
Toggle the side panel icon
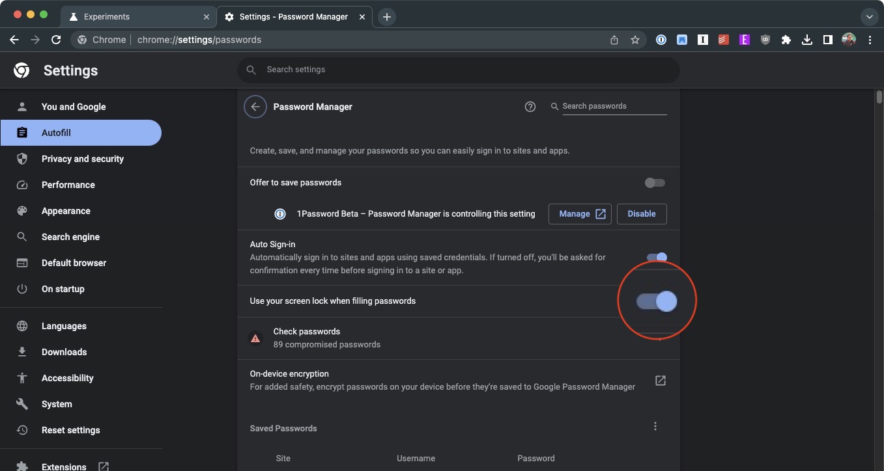[x=828, y=40]
